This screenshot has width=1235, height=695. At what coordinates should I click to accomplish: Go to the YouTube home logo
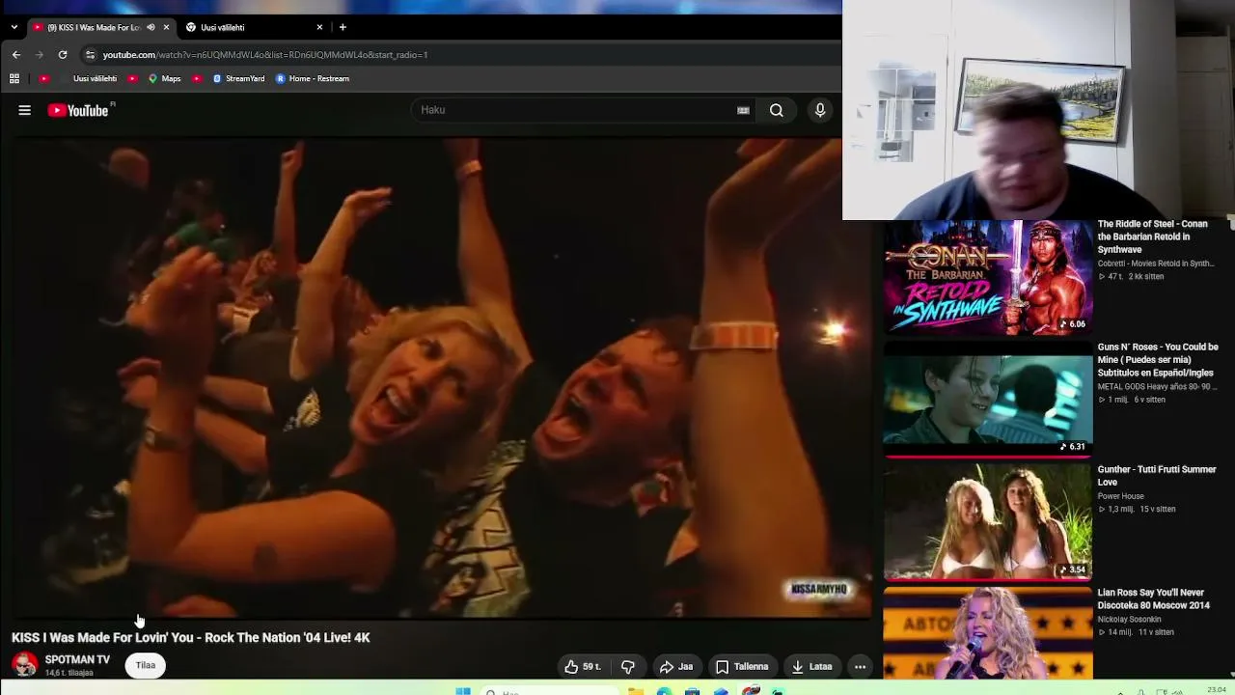[78, 110]
